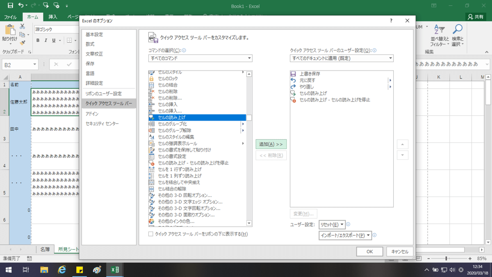Toggle Bold formatting in ribbon
Screen dimensions: 492x277
coord(38,40)
